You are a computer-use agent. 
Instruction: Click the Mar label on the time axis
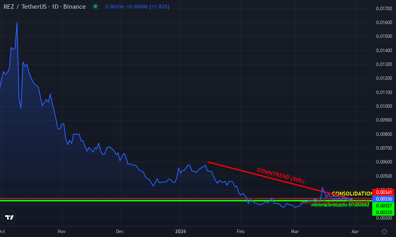295,231
